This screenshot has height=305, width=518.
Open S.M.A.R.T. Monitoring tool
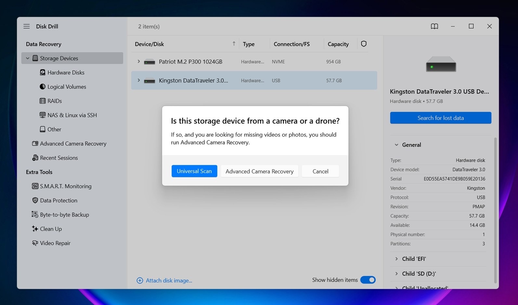(x=66, y=186)
